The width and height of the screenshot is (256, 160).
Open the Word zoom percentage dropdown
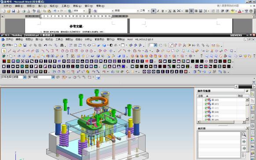(84, 11)
